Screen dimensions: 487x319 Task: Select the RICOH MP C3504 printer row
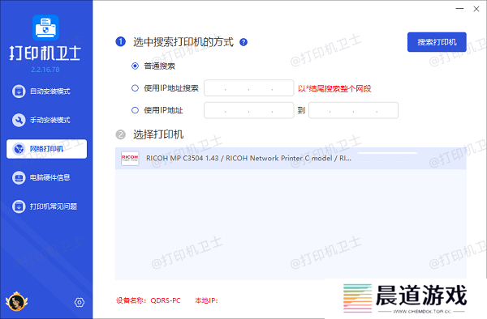291,158
